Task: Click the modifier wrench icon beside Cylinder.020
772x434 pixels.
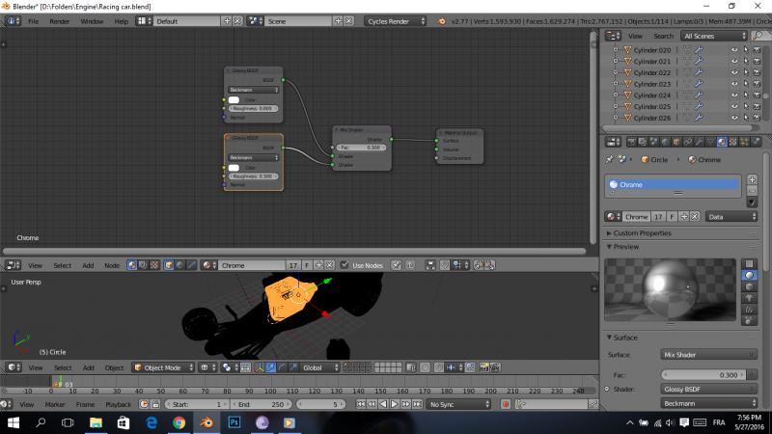Action: tap(698, 49)
